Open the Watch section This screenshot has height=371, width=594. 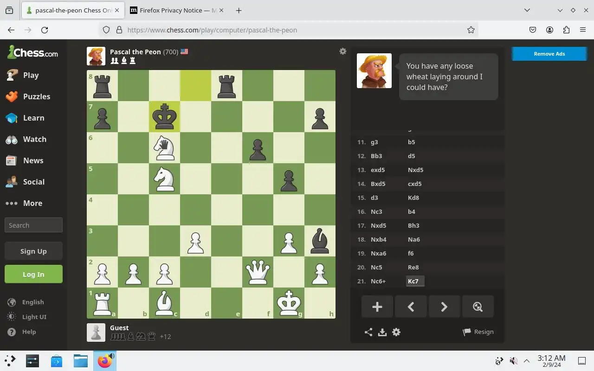33,139
